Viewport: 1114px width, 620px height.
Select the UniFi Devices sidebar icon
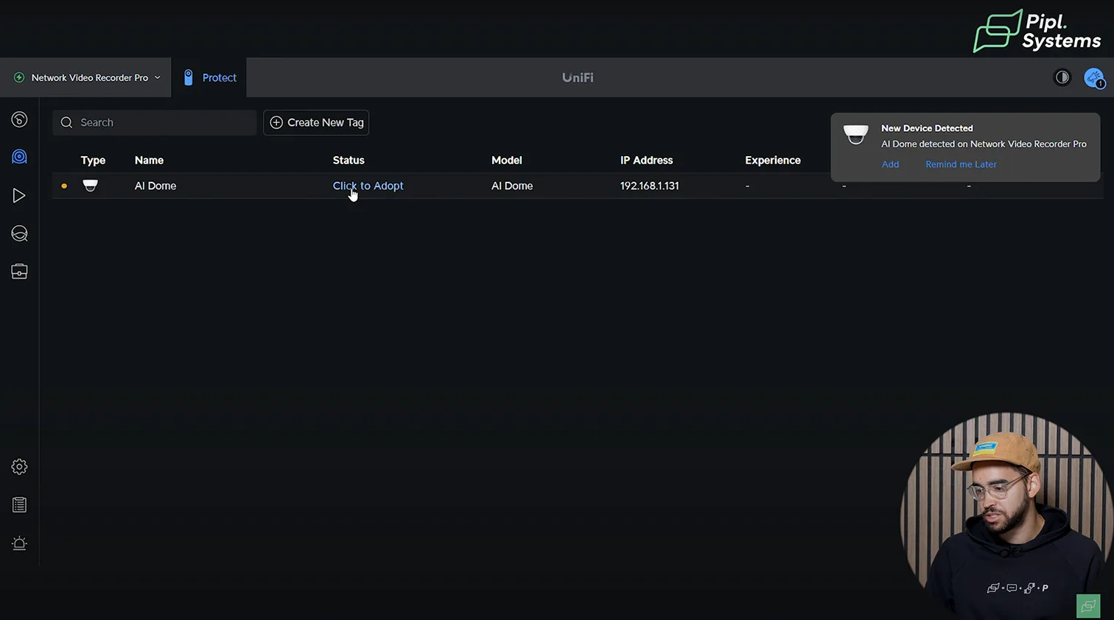click(x=19, y=157)
